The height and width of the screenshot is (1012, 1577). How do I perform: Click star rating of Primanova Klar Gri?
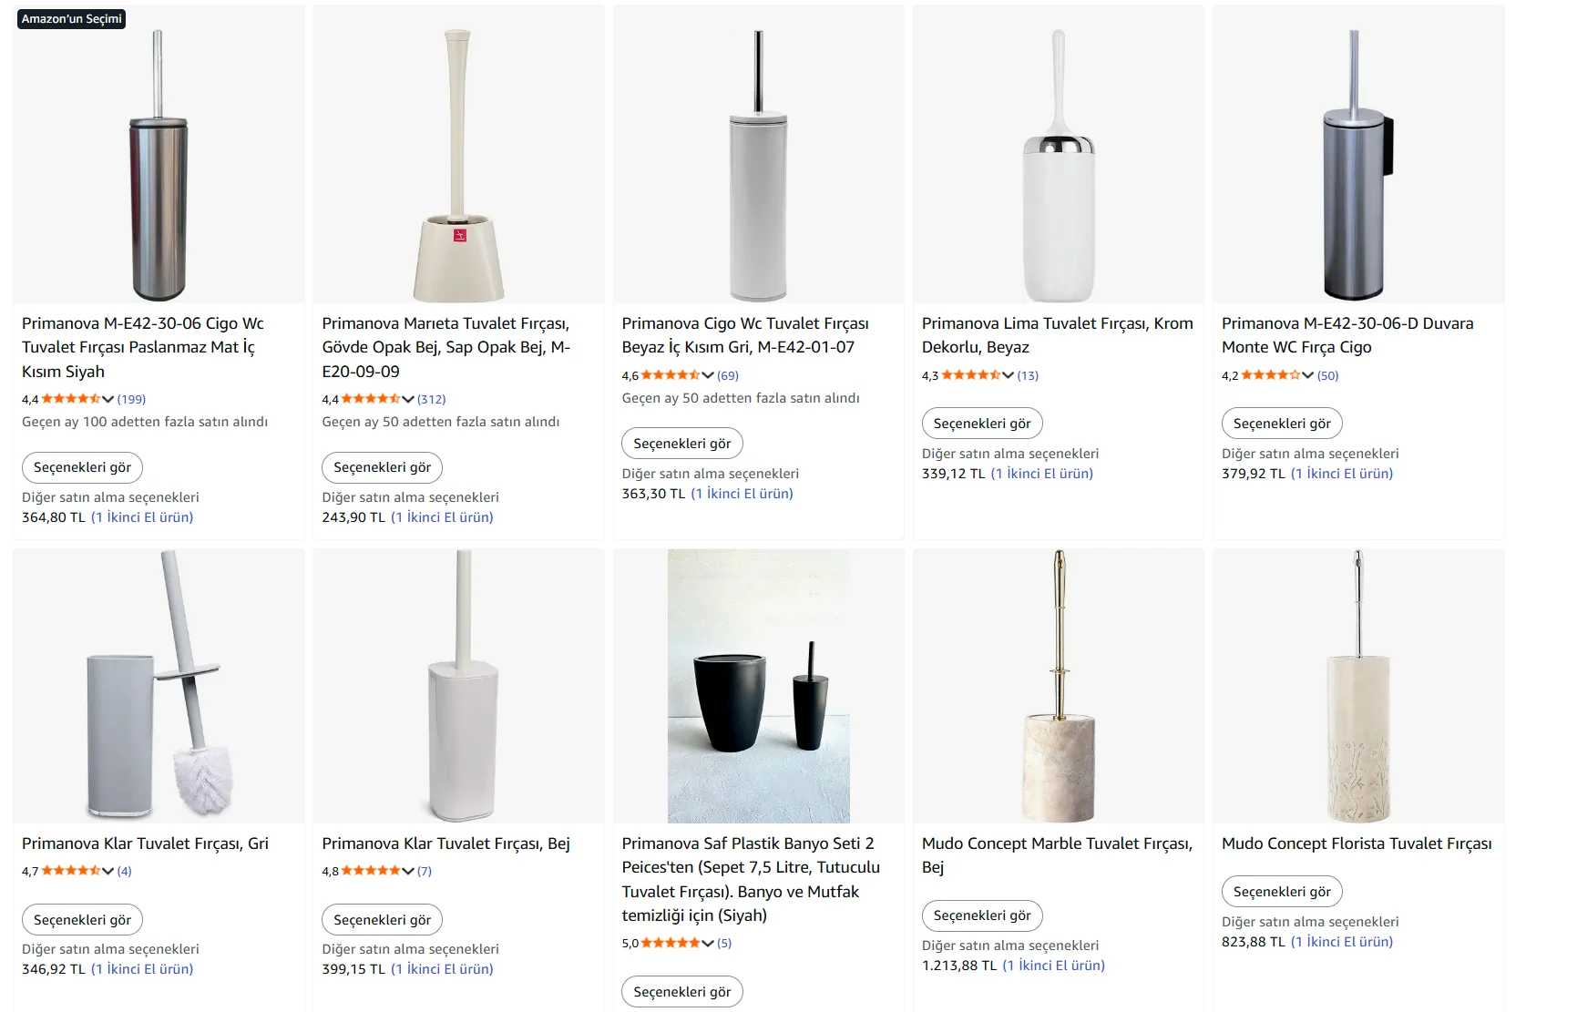pyautogui.click(x=70, y=871)
